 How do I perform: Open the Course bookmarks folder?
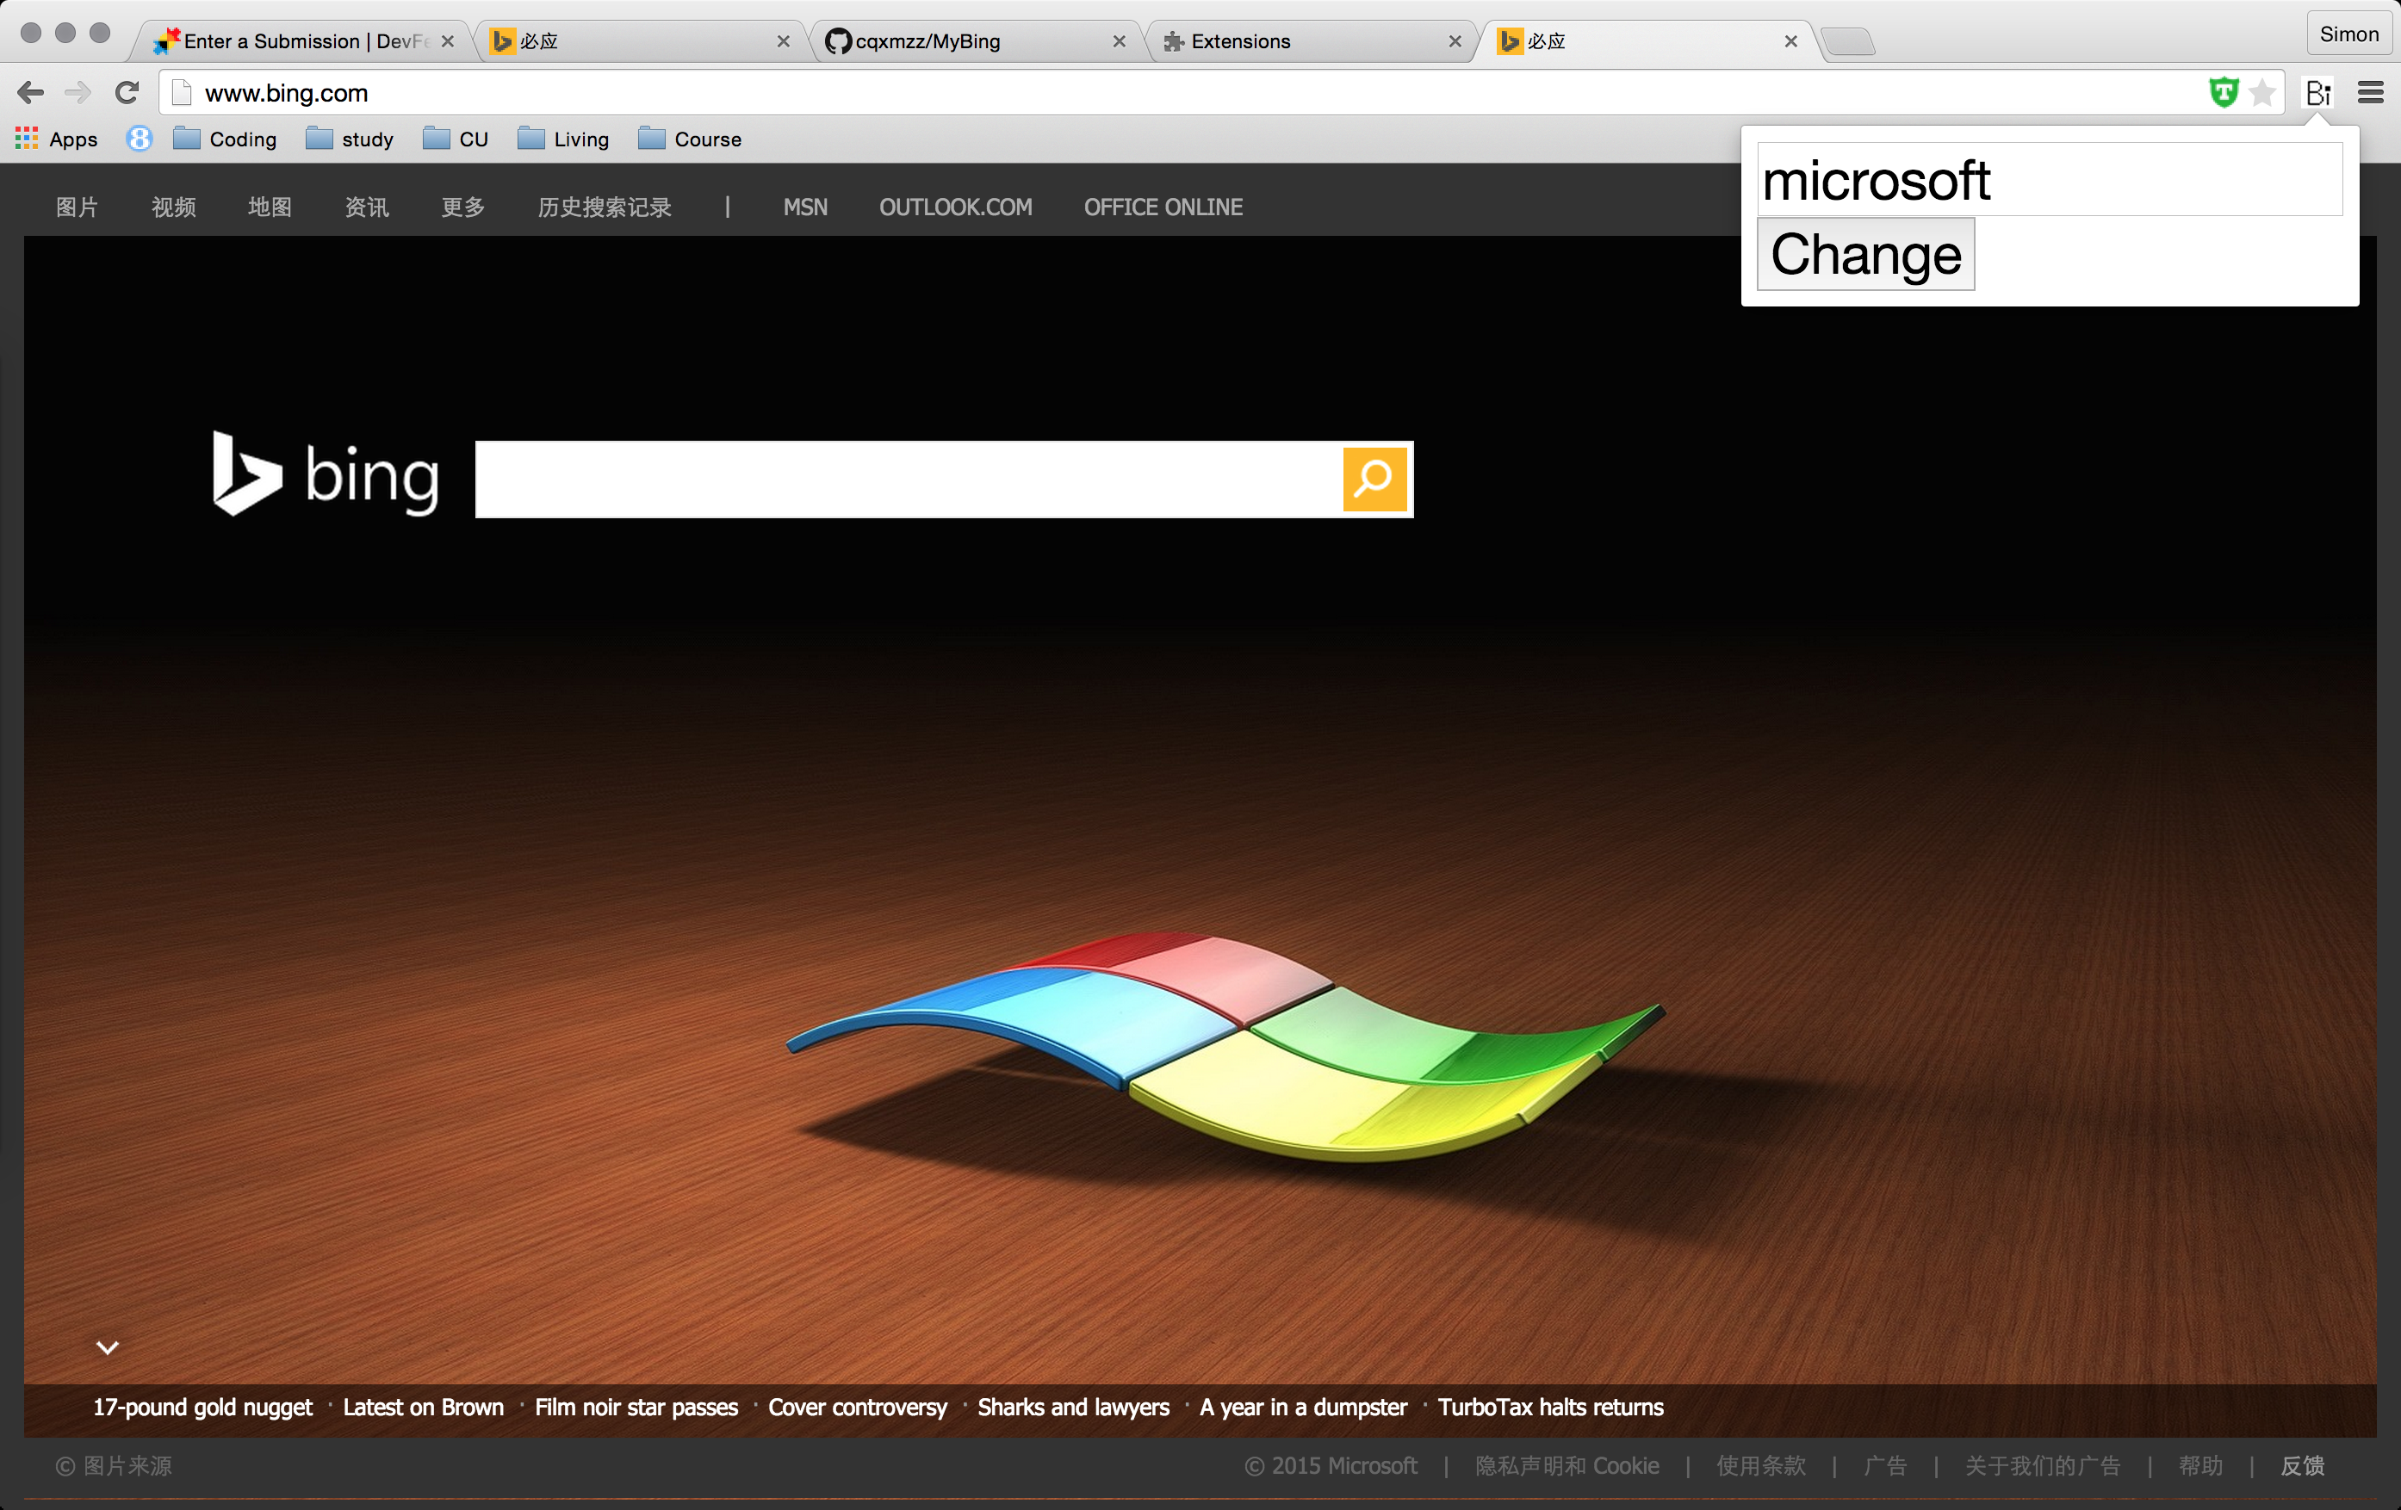pyautogui.click(x=690, y=139)
